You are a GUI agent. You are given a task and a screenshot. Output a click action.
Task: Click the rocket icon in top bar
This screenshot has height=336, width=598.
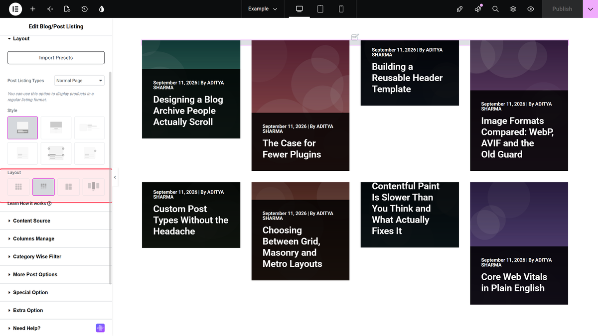pos(460,9)
